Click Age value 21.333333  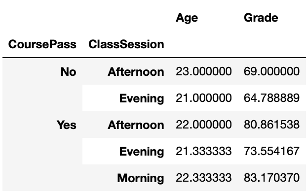(204, 151)
